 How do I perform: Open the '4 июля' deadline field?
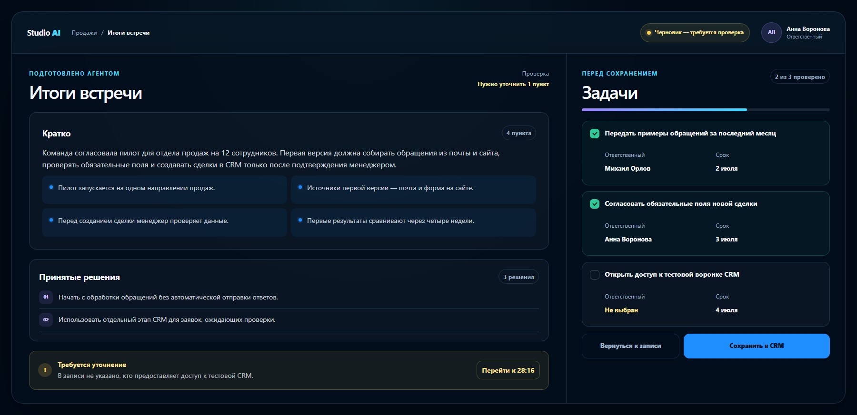727,310
